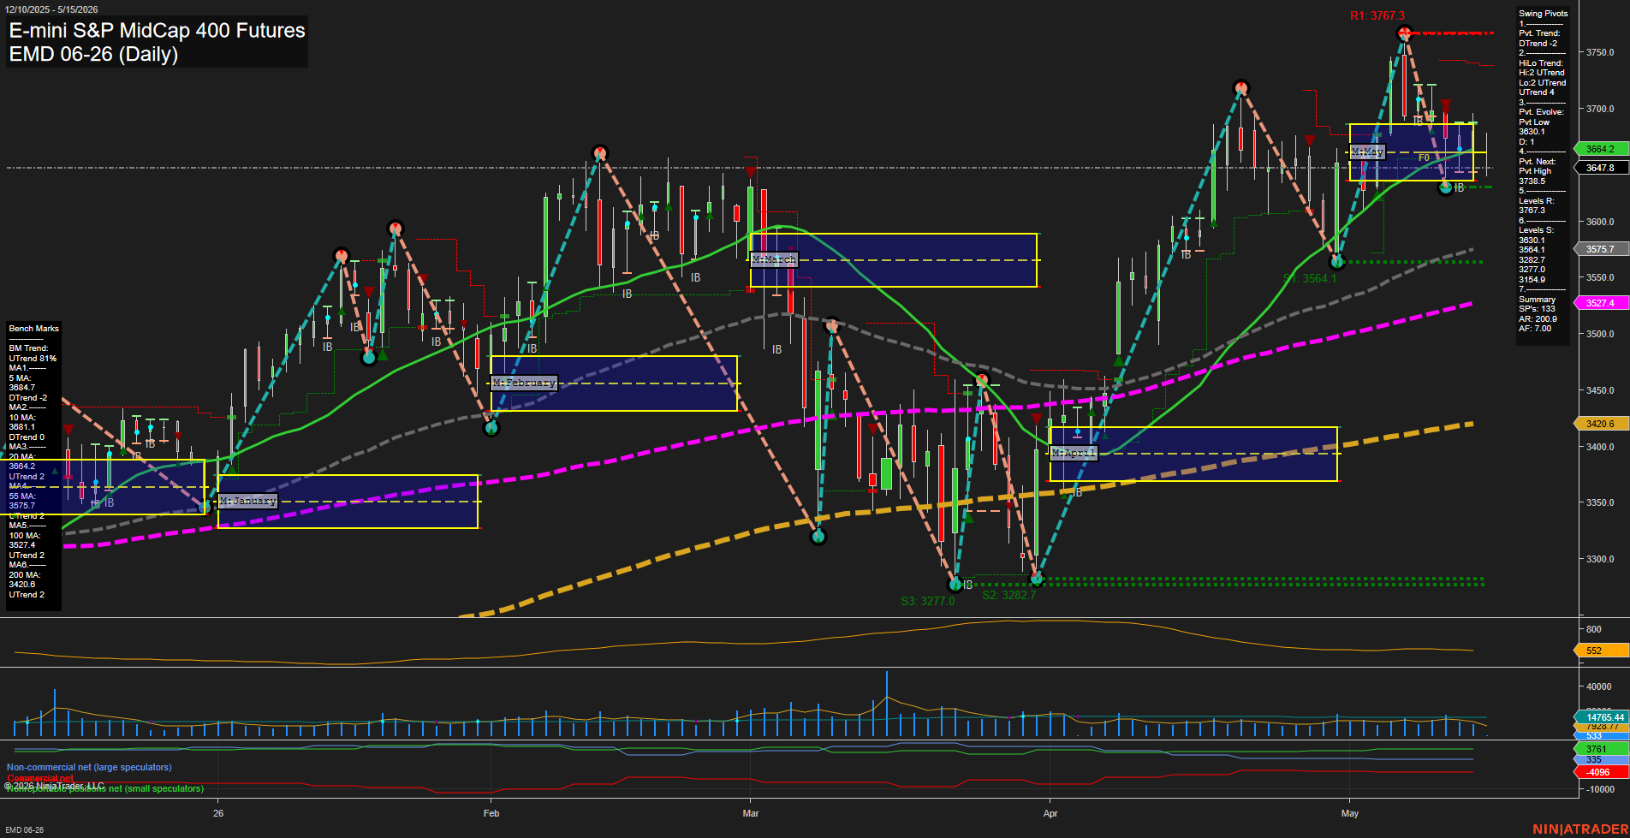Click the Feb label on the time axis
Image resolution: width=1630 pixels, height=838 pixels.
(491, 813)
